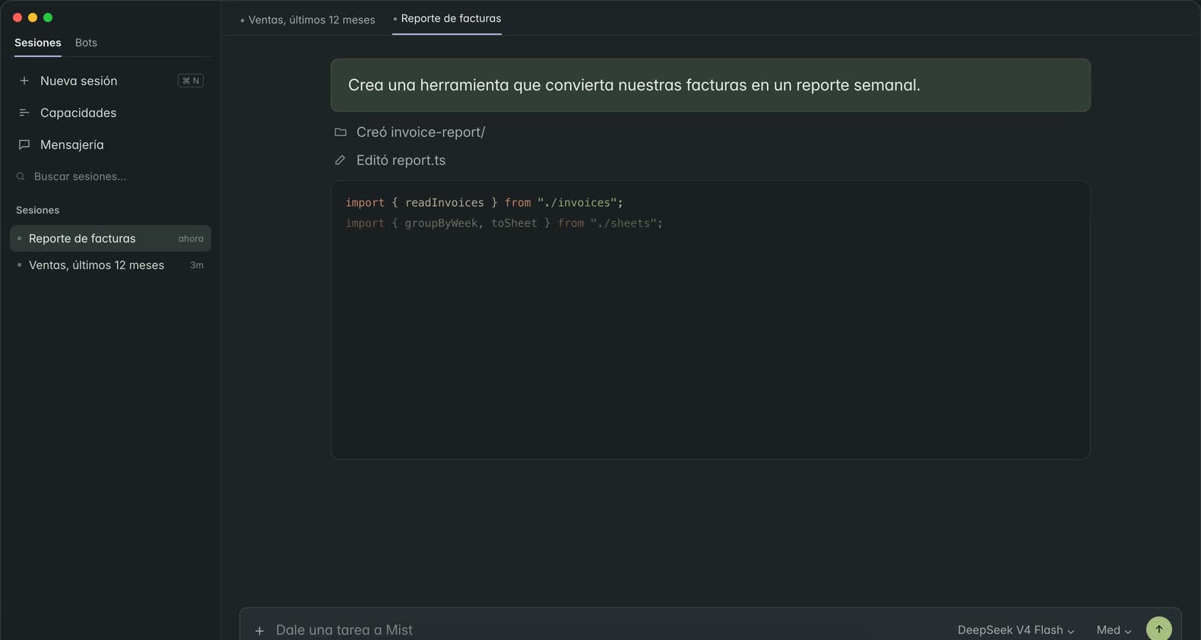The width and height of the screenshot is (1201, 640).
Task: Select Ventas, últimos 12 meses session in sidebar
Action: (x=111, y=265)
